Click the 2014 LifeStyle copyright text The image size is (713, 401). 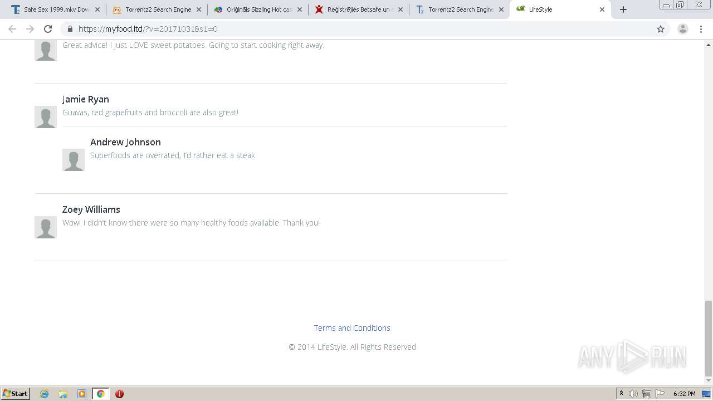pos(352,347)
